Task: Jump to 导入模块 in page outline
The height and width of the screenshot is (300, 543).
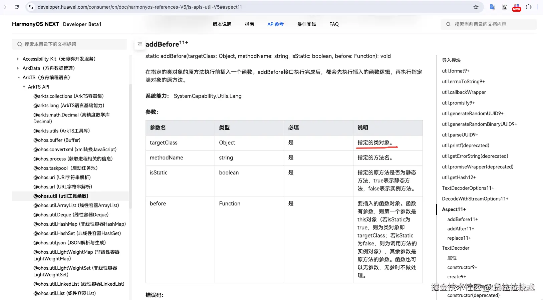Action: 451,60
